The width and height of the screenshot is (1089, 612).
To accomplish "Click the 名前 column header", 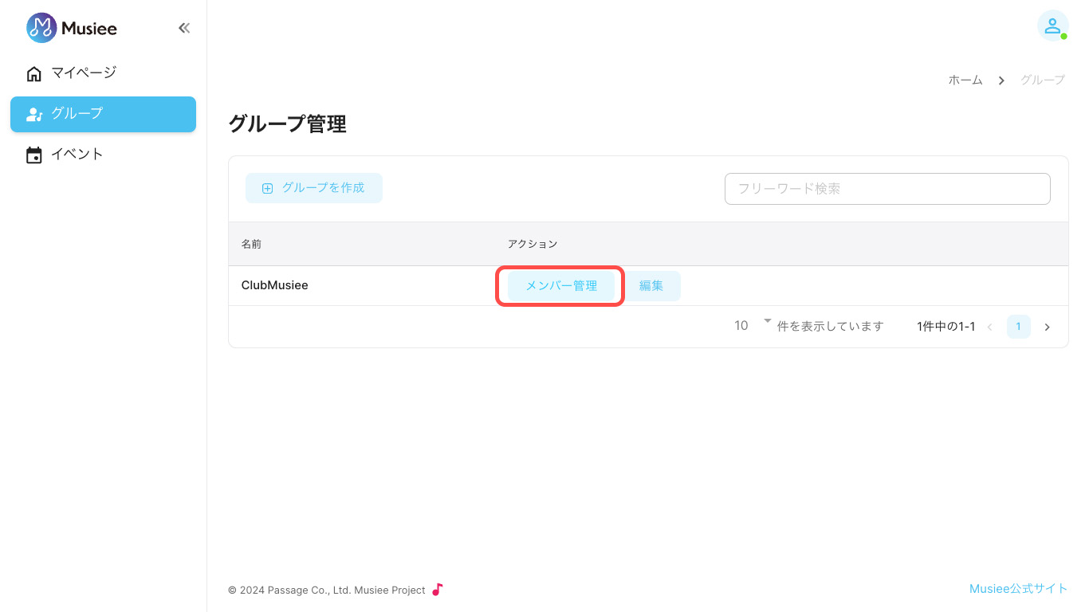I will [x=251, y=244].
